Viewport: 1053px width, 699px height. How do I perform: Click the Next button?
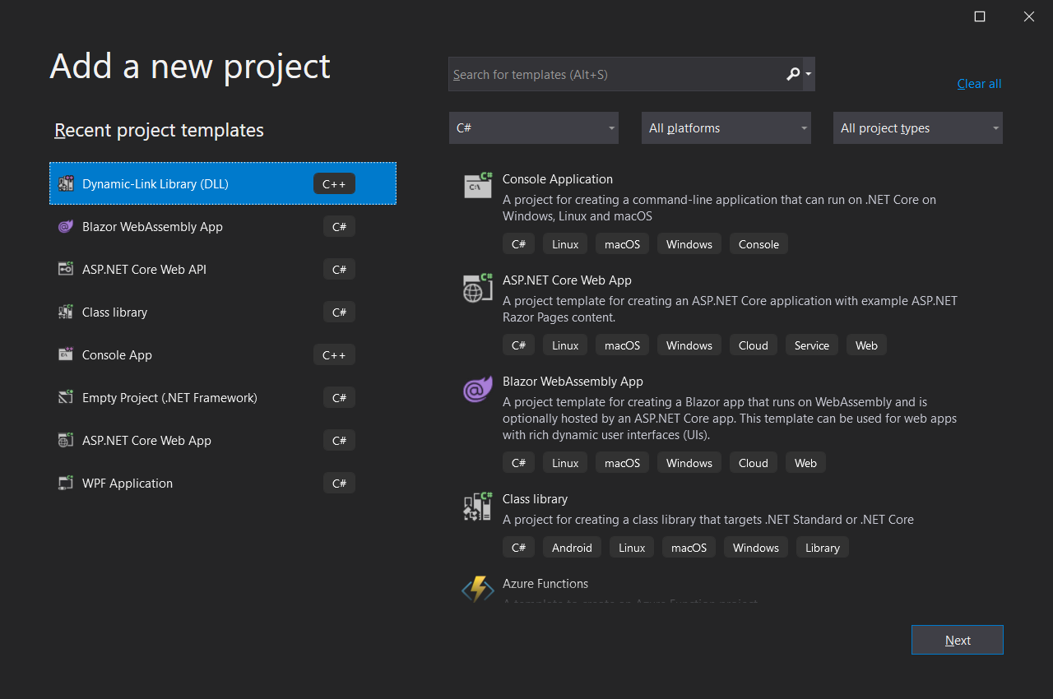[958, 640]
